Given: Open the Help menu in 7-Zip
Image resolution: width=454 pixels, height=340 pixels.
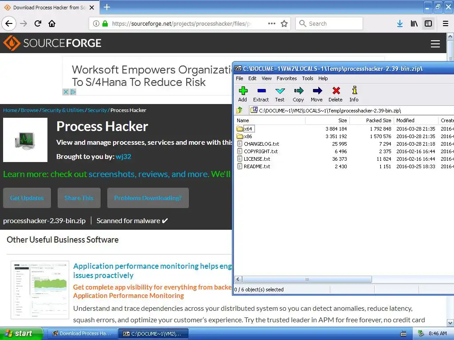Looking at the screenshot, I should (x=323, y=78).
